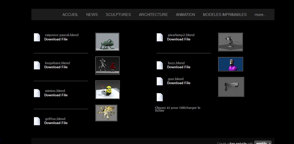Open the yellow minion thumbnail
The image size is (294, 144).
(x=108, y=90)
